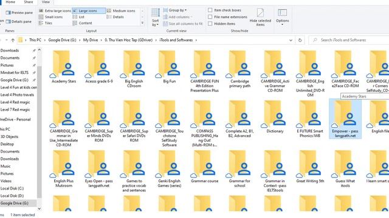Viewport: 389px width, 218px height.
Task: Select the View ribbon tab
Action: pyautogui.click(x=46, y=2)
